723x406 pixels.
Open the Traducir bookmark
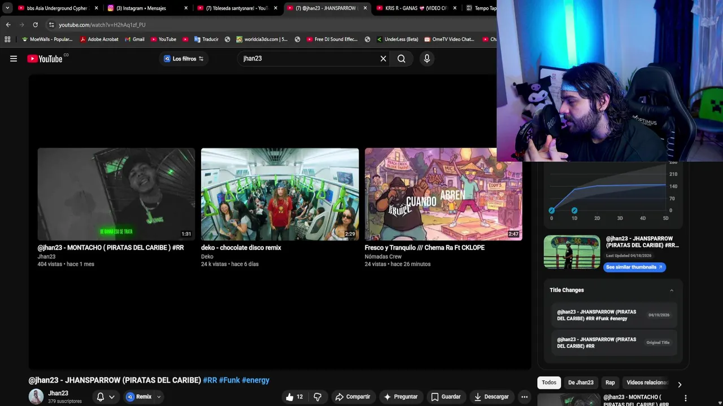pyautogui.click(x=206, y=39)
